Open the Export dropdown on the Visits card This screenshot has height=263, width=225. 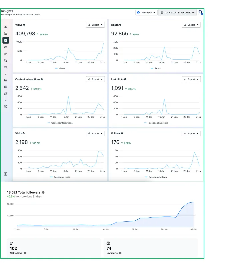[95, 133]
